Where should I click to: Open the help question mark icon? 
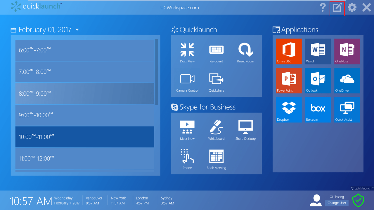pyautogui.click(x=323, y=7)
